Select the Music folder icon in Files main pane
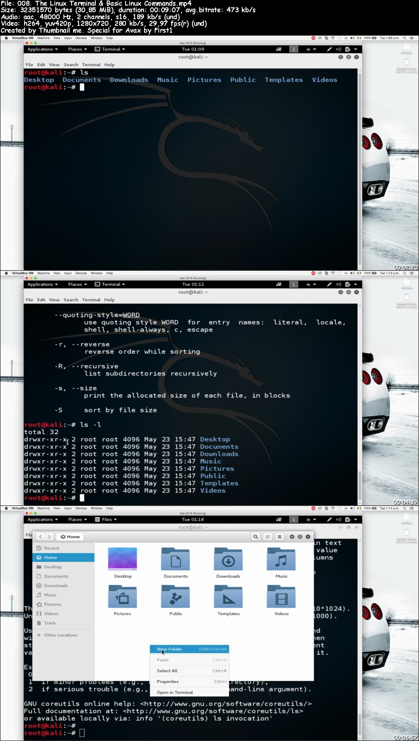 (281, 559)
